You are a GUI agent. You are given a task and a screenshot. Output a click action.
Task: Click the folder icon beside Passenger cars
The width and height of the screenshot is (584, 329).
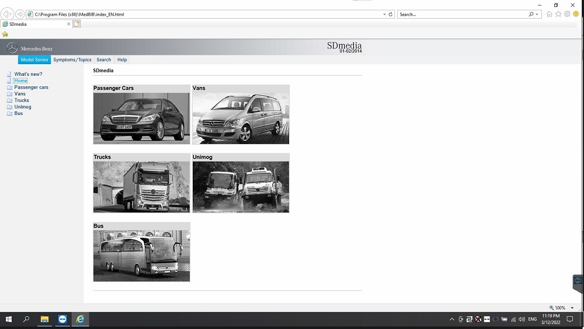pyautogui.click(x=10, y=87)
